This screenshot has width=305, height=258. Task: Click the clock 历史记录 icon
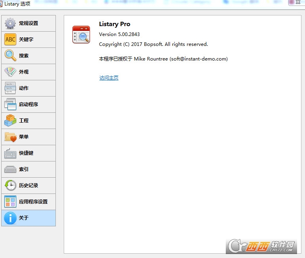[10, 185]
